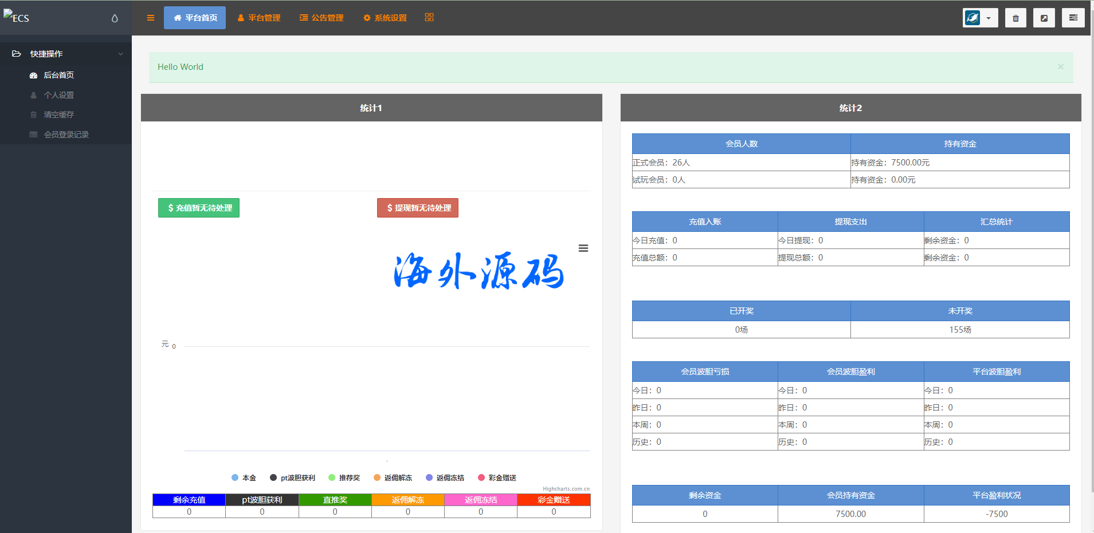1094x533 pixels.
Task: Click the 提现暂无待处理 red button
Action: click(x=417, y=208)
